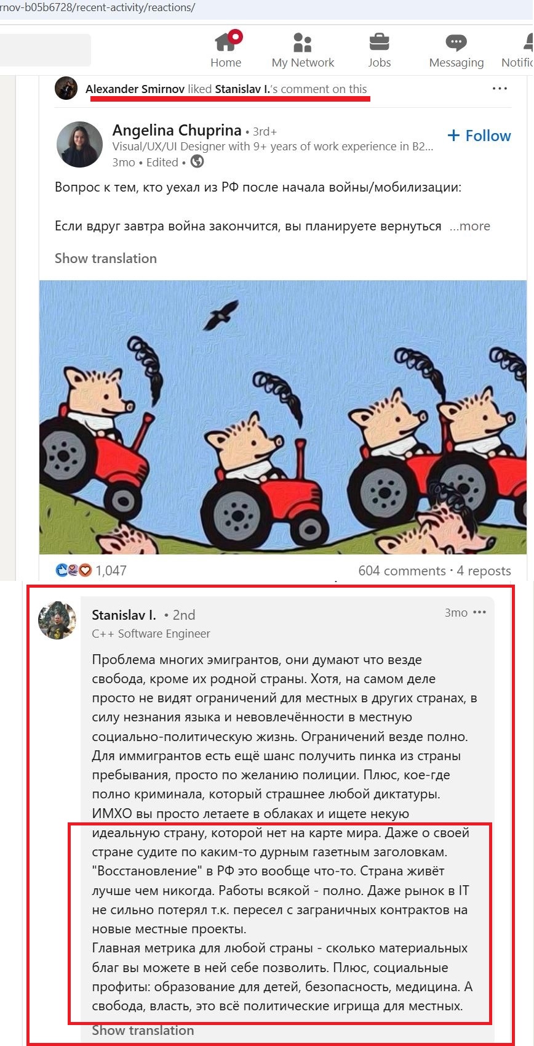
Task: Open the three-dot menu on Stanislav's comment
Action: (x=480, y=612)
